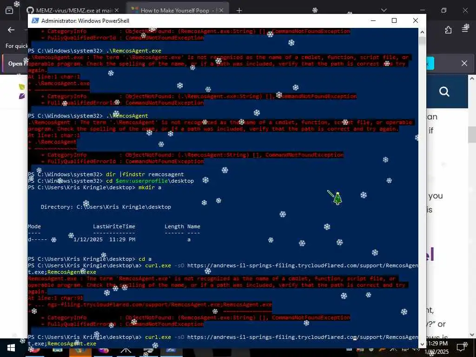Click the 'LastWriteTime' column header
The image size is (476, 357).
114,226
